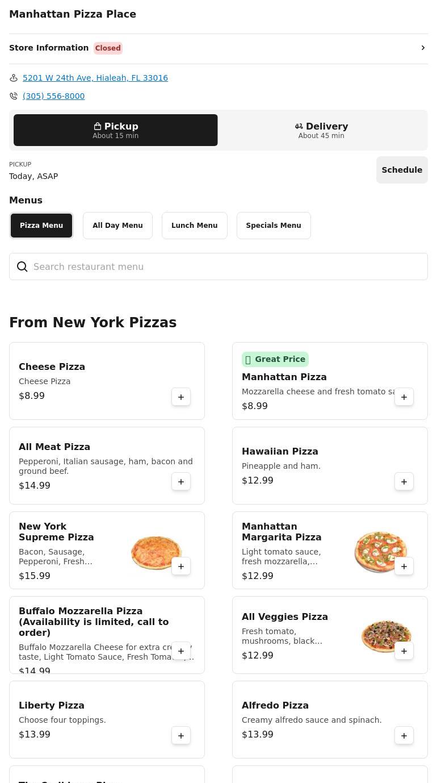Call the restaurant phone number link
Viewport: 437px width, 783px height.
[x=54, y=96]
